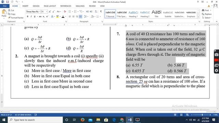Increase font size with Grow Font
Image resolution: width=219 pixels, height=123 pixels.
pos(50,12)
